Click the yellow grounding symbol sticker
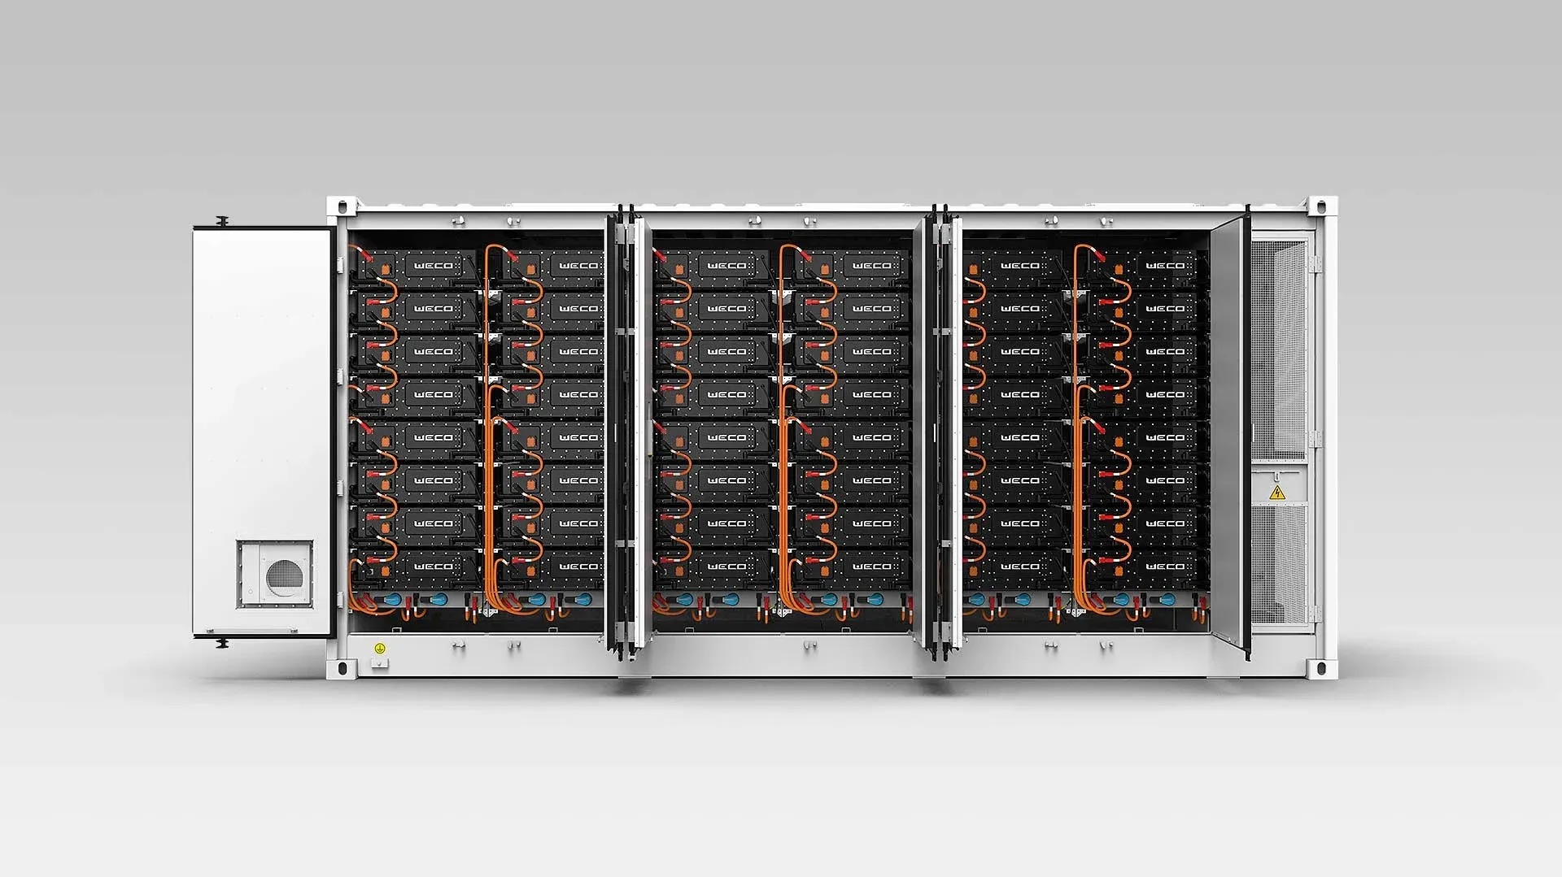This screenshot has width=1562, height=877. point(379,649)
